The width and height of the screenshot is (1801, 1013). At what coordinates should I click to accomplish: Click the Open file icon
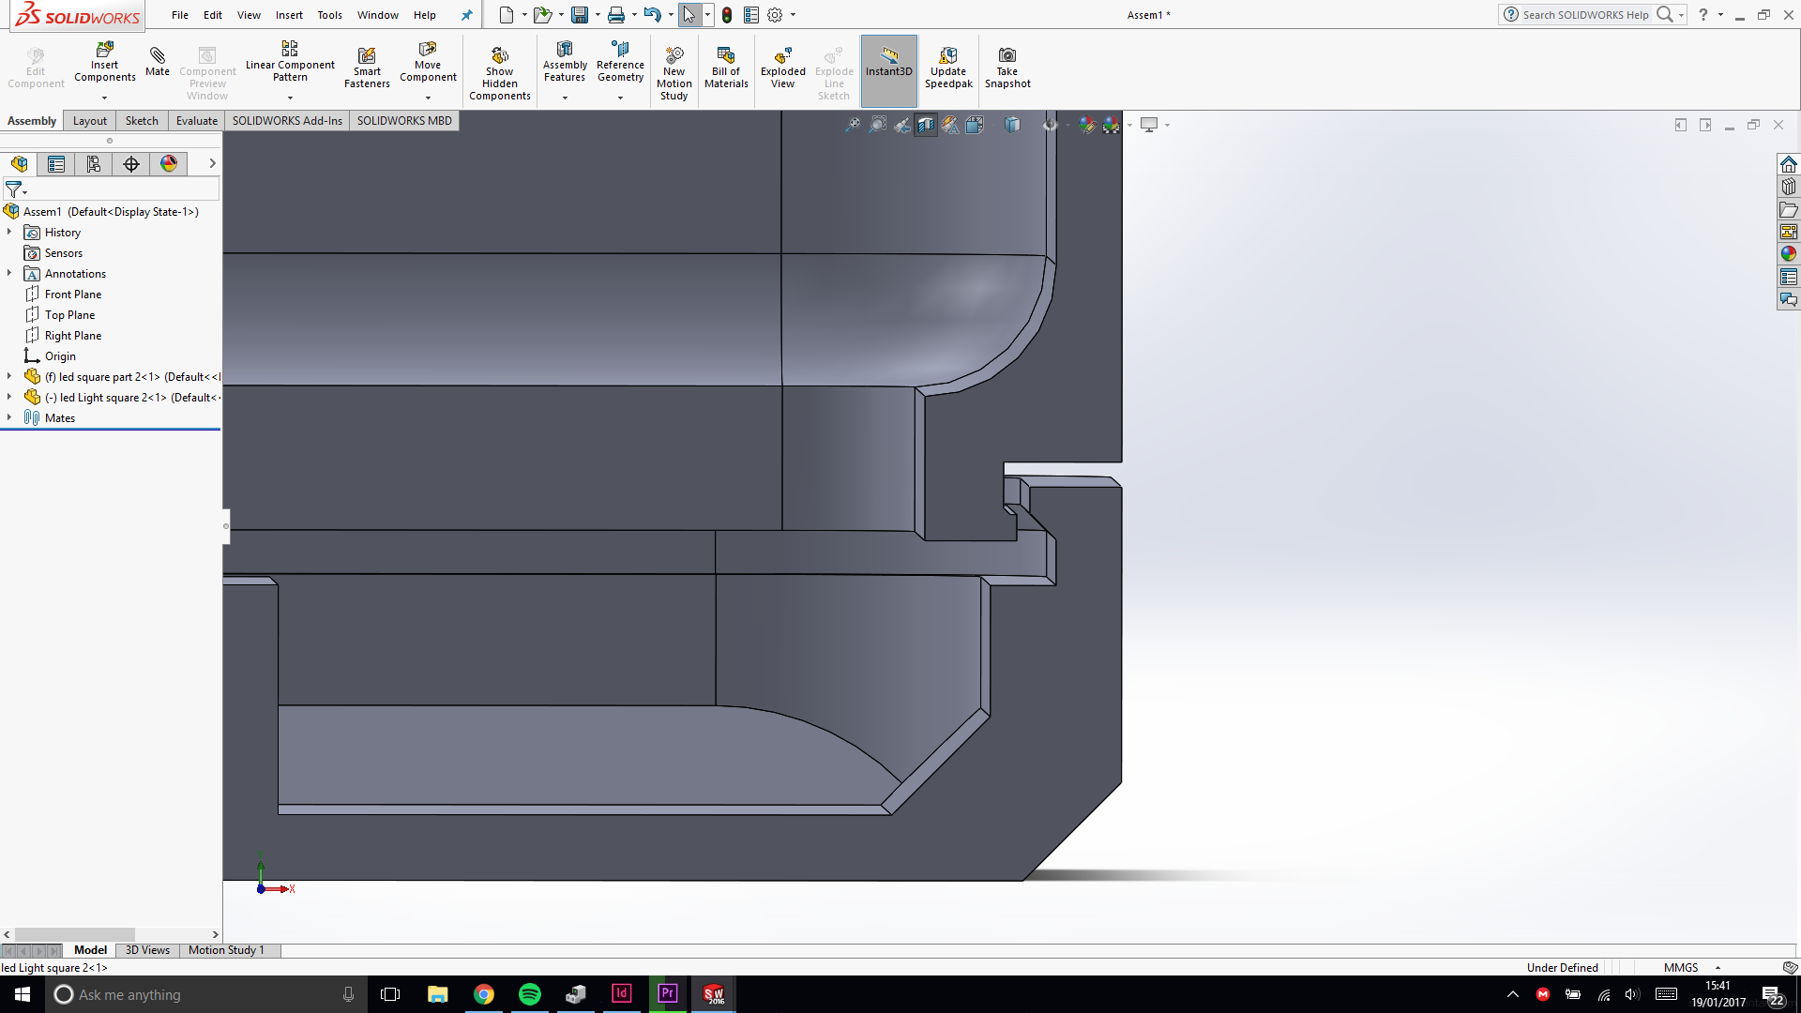542,15
